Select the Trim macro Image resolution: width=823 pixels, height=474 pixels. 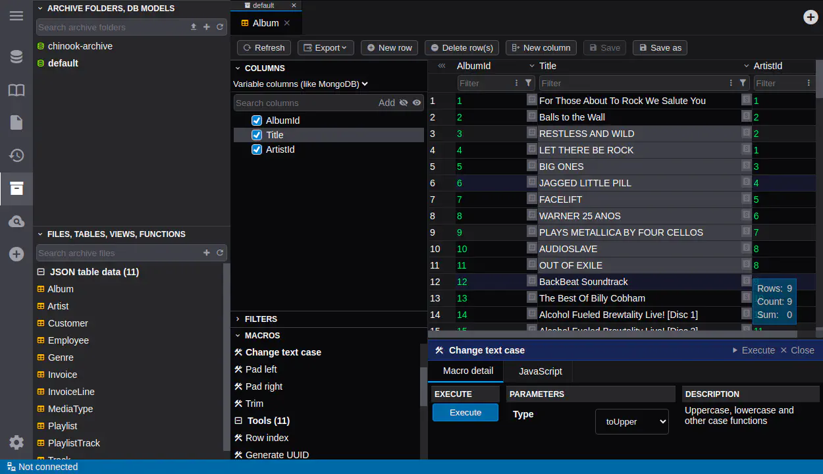[254, 404]
